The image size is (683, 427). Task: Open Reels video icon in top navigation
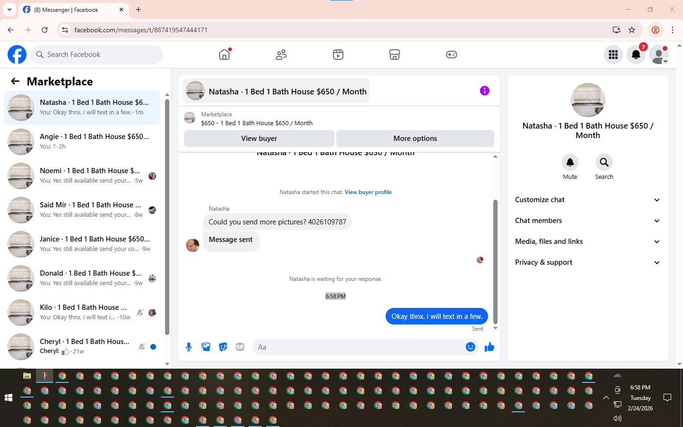(x=338, y=55)
